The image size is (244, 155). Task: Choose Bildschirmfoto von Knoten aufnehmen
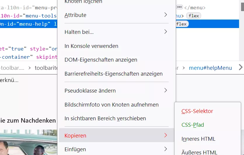coord(116,105)
